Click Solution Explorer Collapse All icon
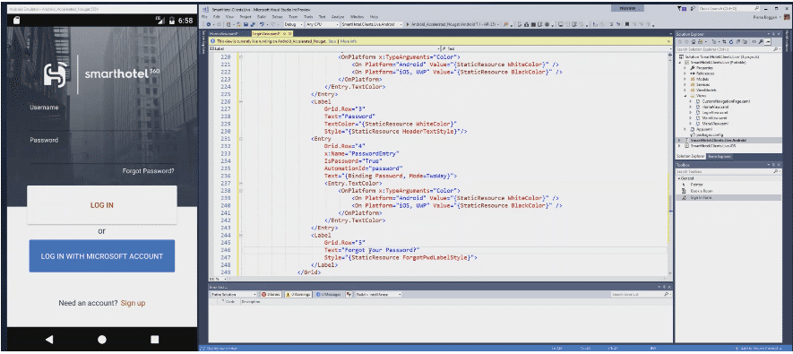The image size is (793, 354). pyautogui.click(x=737, y=42)
